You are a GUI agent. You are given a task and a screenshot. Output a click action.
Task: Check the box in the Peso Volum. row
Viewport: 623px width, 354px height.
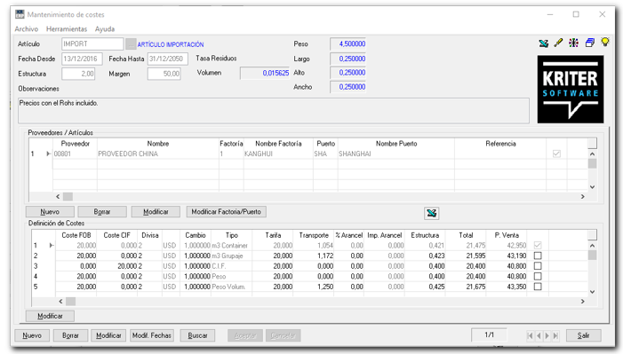coord(538,287)
